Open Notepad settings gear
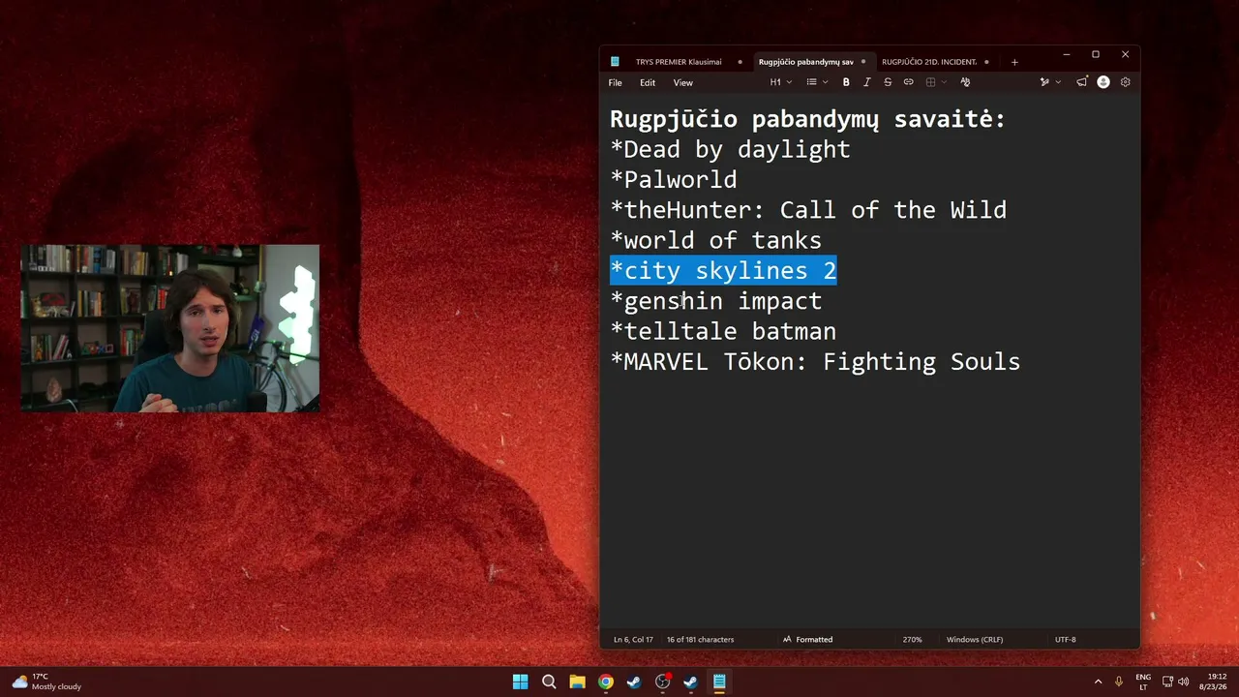This screenshot has width=1239, height=697. click(1125, 82)
